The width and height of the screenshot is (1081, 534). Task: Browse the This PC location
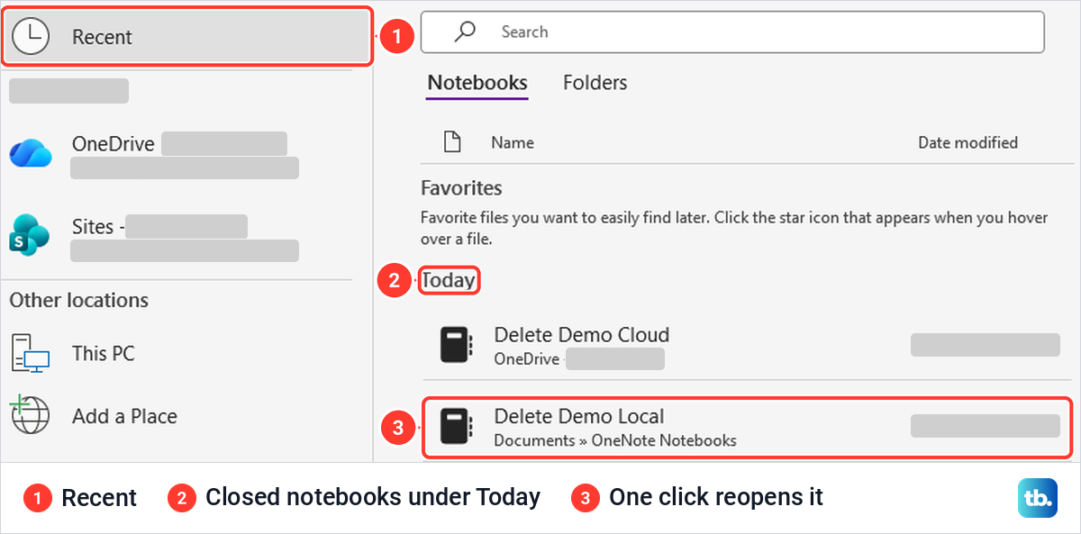click(180, 354)
